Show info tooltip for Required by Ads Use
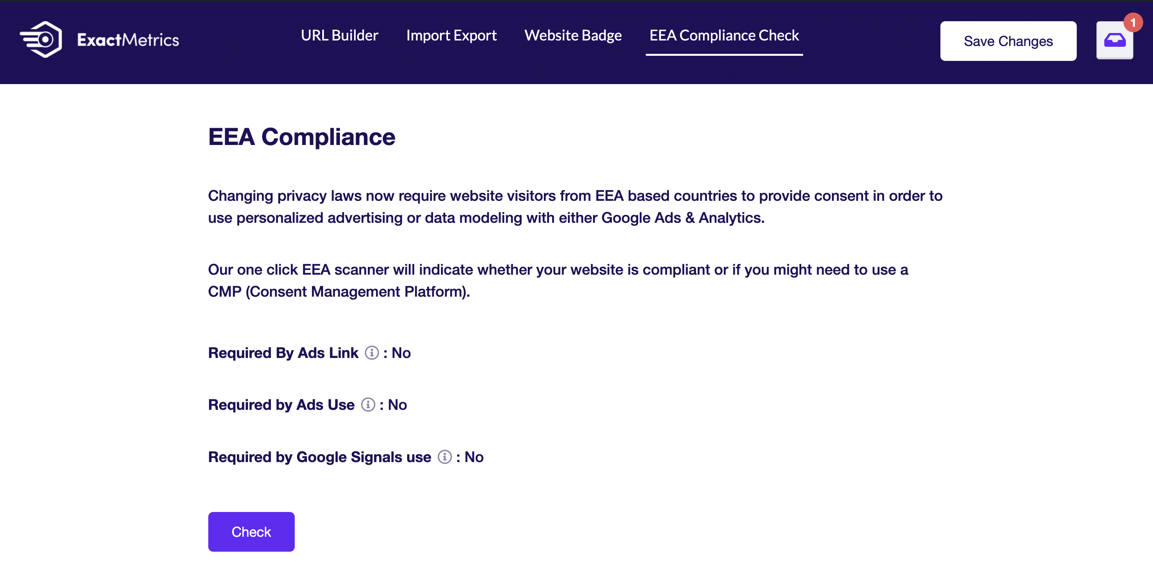Image resolution: width=1153 pixels, height=567 pixels. click(x=368, y=405)
